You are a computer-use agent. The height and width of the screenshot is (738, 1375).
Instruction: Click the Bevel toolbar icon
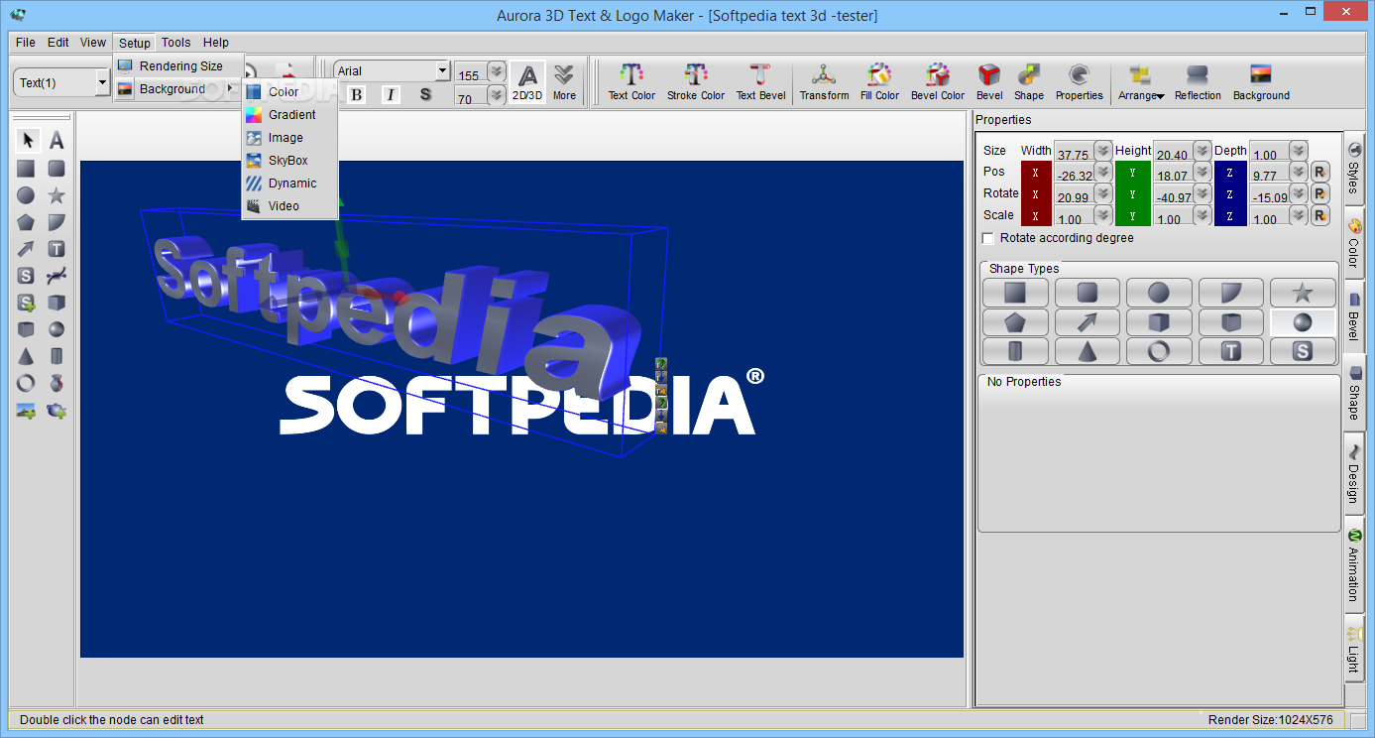pyautogui.click(x=989, y=82)
